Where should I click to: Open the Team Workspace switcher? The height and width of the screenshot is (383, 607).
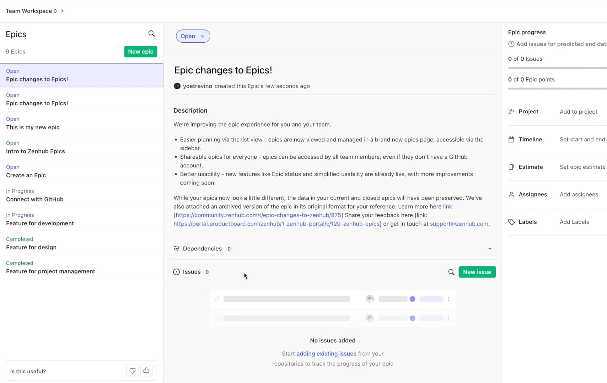(x=31, y=11)
